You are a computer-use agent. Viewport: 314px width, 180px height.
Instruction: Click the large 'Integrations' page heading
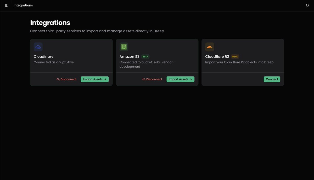pos(50,23)
